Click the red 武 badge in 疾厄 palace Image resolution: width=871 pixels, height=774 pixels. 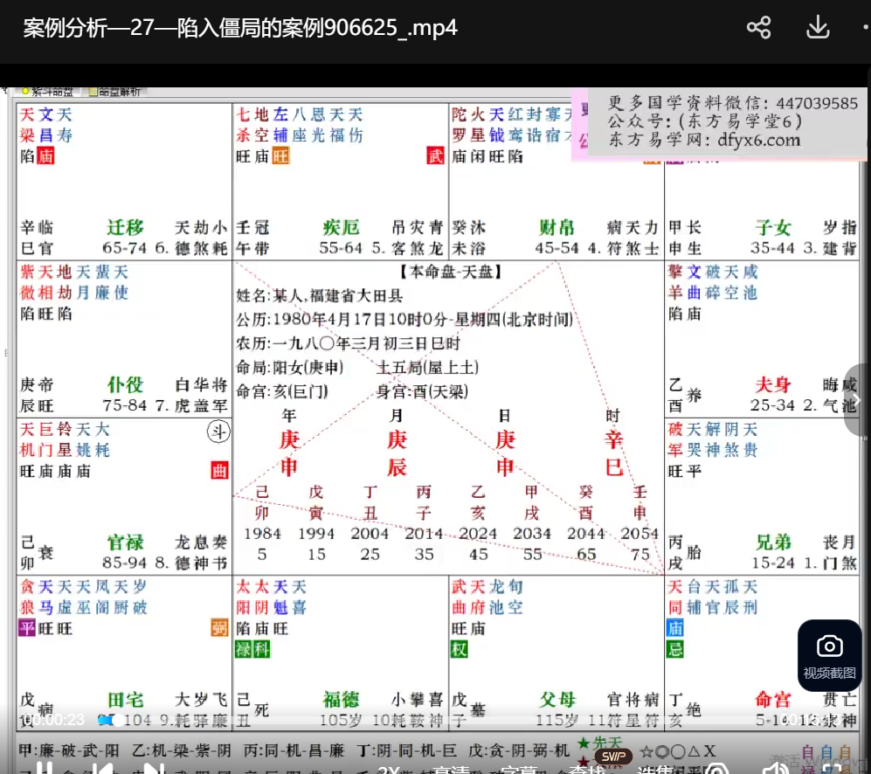point(435,156)
